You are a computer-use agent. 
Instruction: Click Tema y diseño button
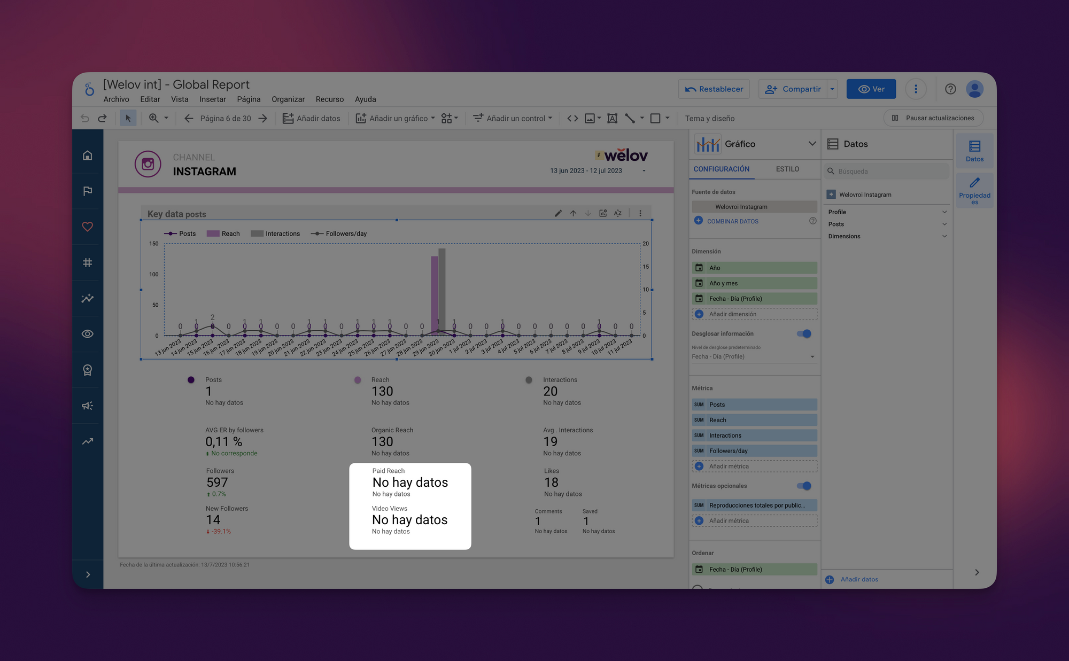(x=710, y=119)
